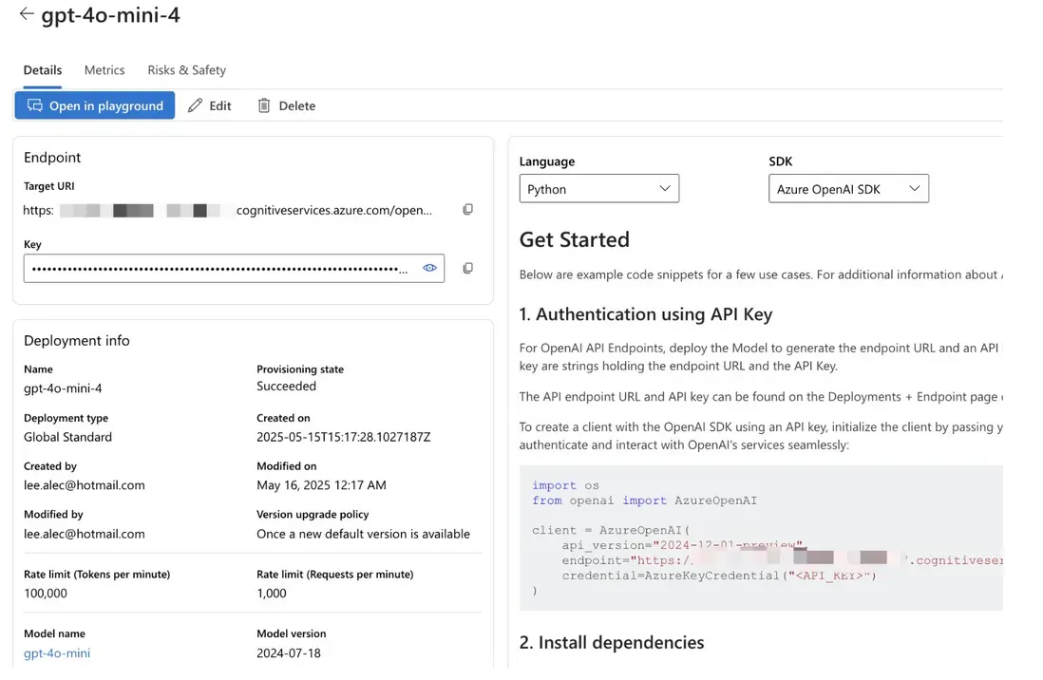Click the model version 2024-07-18

point(289,653)
